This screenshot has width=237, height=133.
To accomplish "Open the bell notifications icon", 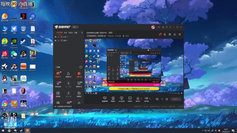I will point(174,34).
